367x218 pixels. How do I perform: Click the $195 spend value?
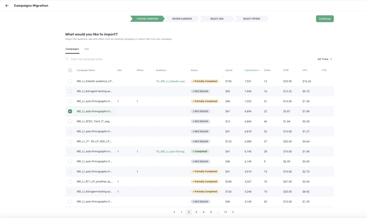228,81
